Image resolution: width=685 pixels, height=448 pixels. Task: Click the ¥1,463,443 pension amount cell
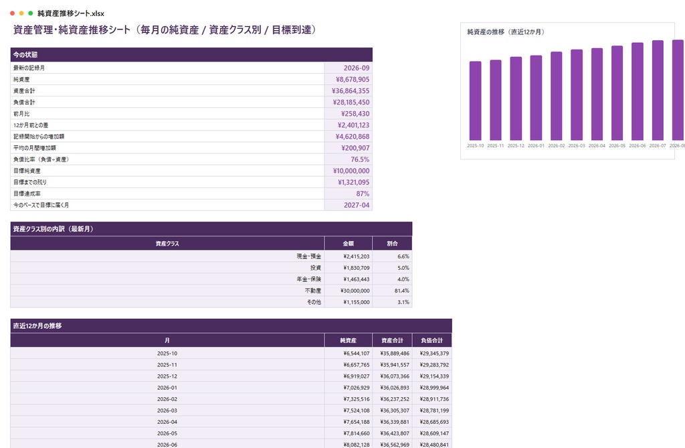click(349, 279)
